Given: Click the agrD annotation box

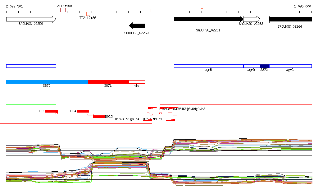Looking at the screenshot, I should click(252, 66).
